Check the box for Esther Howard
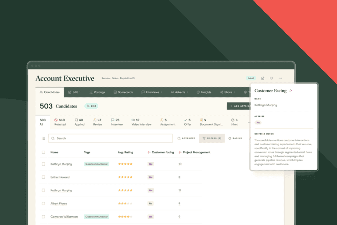Screen dimensions: 337x225 43,177
